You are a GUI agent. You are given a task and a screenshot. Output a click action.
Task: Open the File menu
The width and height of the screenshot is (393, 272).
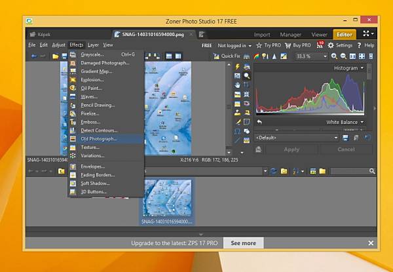[x=32, y=45]
